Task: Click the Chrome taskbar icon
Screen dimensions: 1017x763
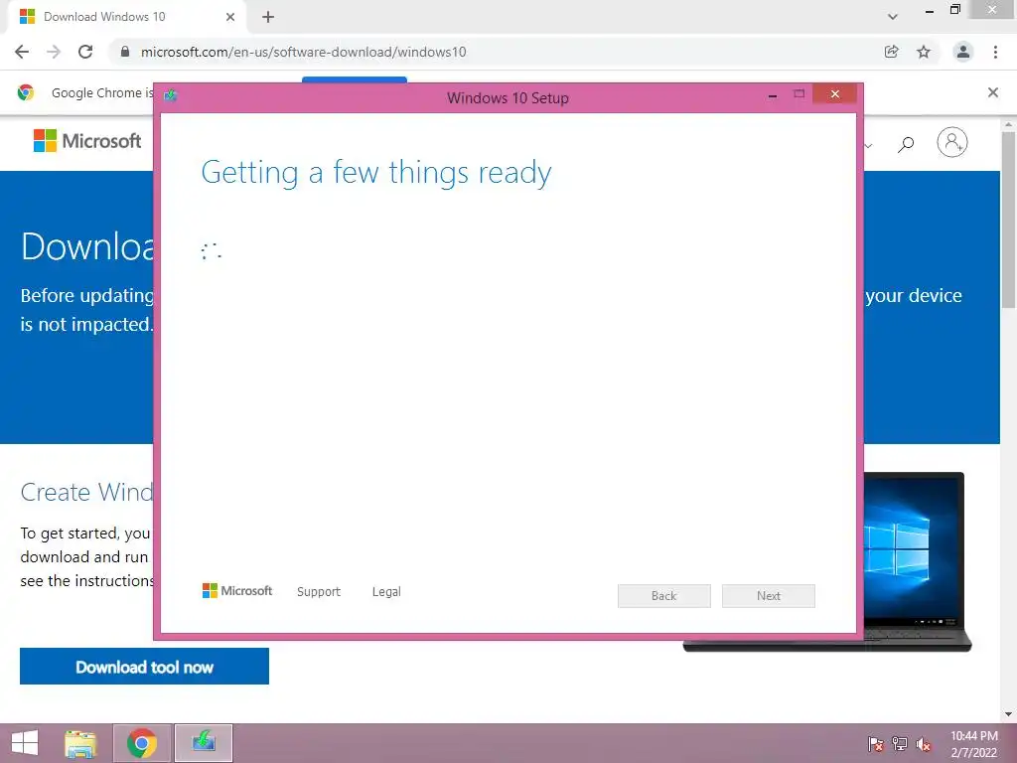Action: point(142,743)
